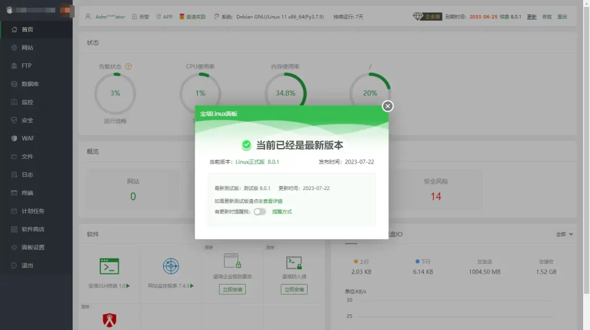
Task: Click the 堡塔企业级防篡改 icon
Action: (x=233, y=260)
